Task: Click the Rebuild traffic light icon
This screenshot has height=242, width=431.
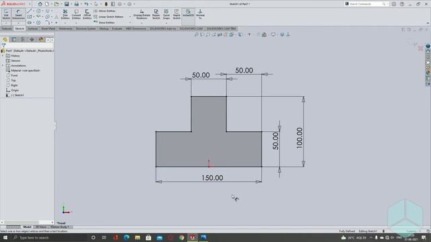Action: pos(106,4)
